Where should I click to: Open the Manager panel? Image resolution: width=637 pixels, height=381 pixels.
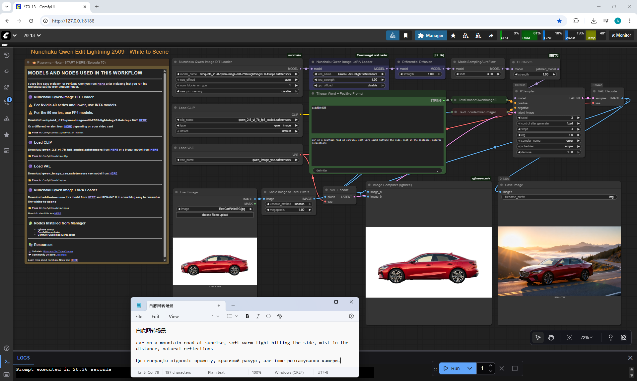(x=431, y=35)
